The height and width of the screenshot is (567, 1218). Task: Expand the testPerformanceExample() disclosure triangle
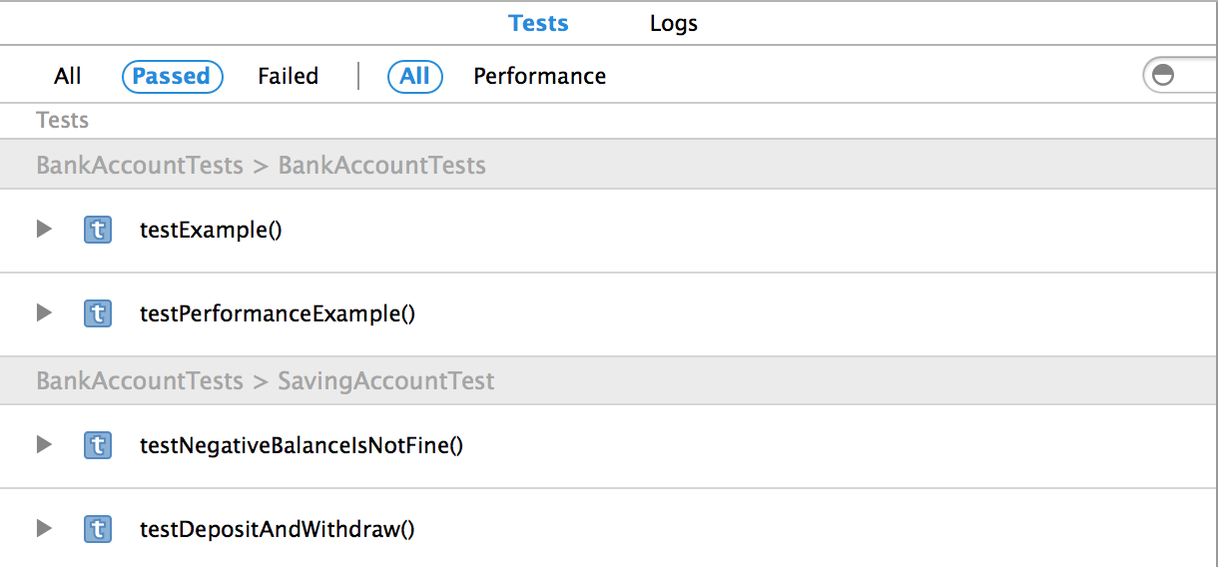pyautogui.click(x=43, y=313)
